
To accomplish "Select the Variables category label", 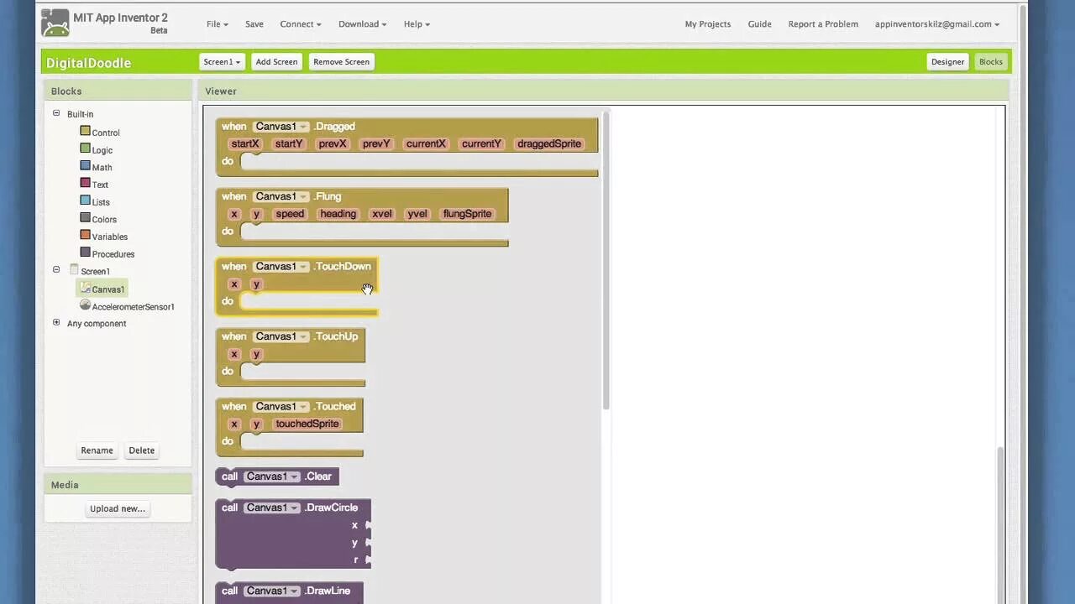I will point(109,237).
